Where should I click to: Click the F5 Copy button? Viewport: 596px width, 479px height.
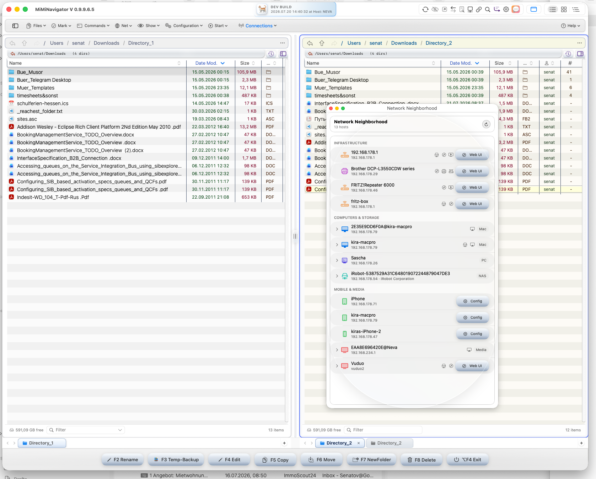275,460
